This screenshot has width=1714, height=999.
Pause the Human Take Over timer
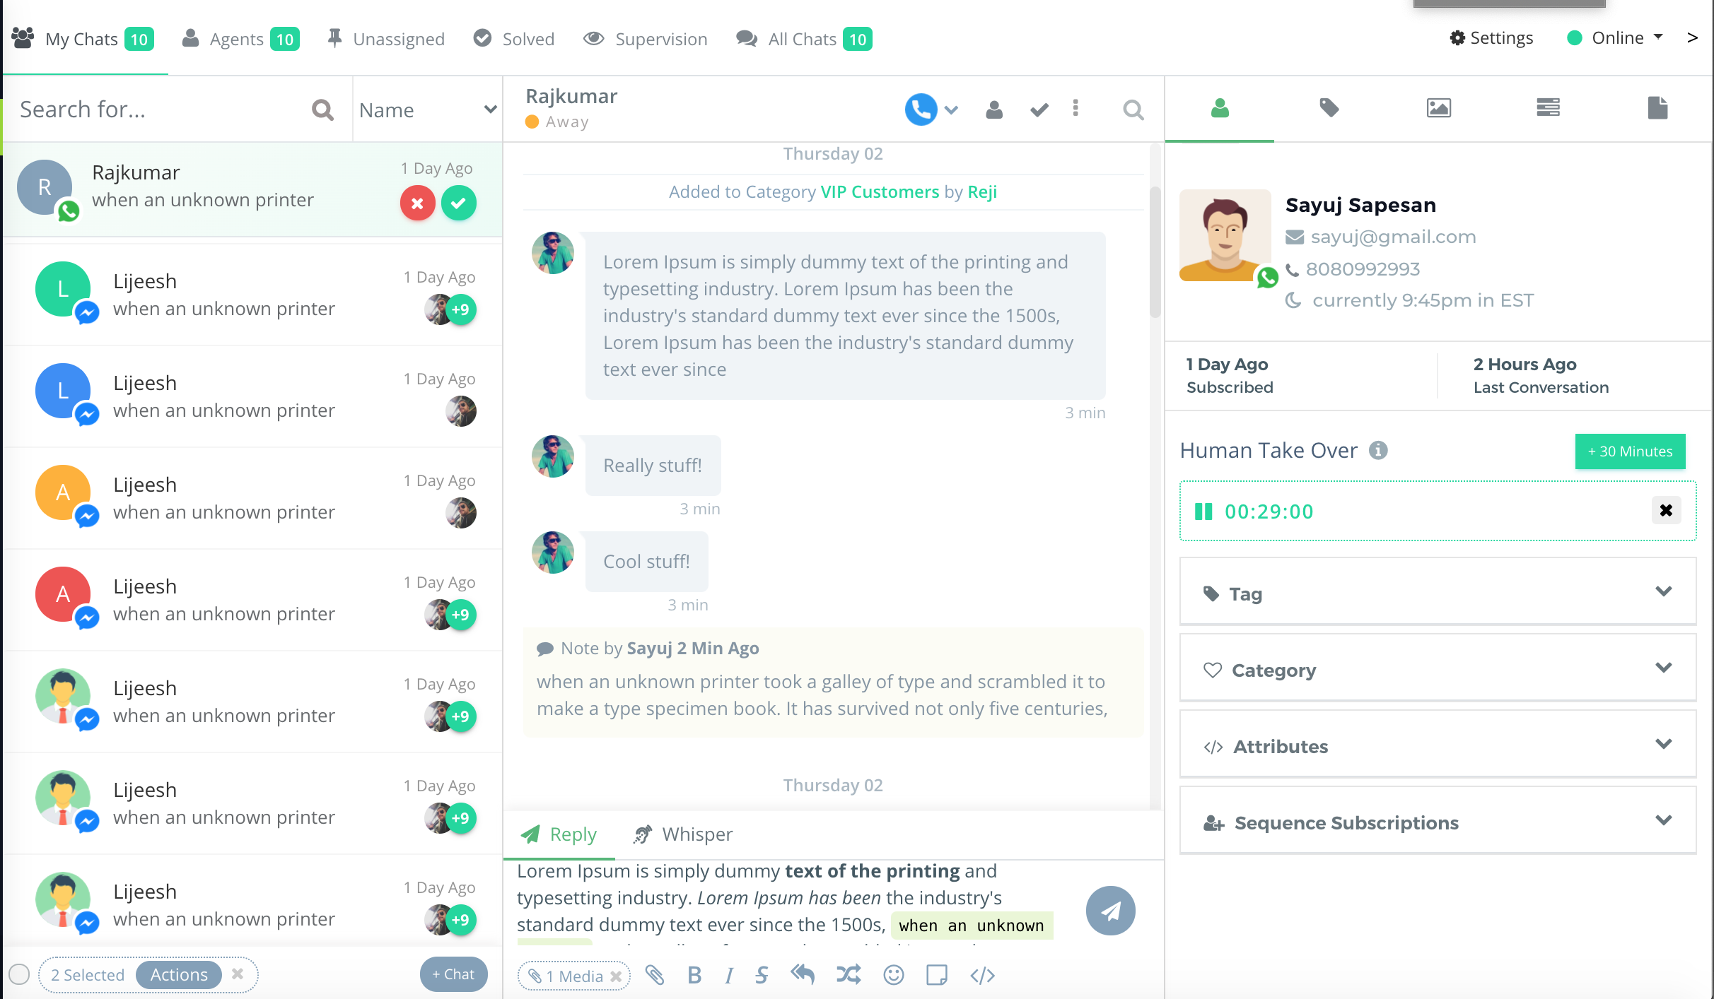[1203, 512]
